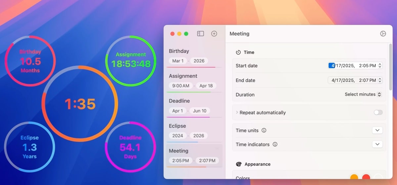Click the Assignment Apr 18 date pill
The image size is (397, 185).
[x=206, y=86]
